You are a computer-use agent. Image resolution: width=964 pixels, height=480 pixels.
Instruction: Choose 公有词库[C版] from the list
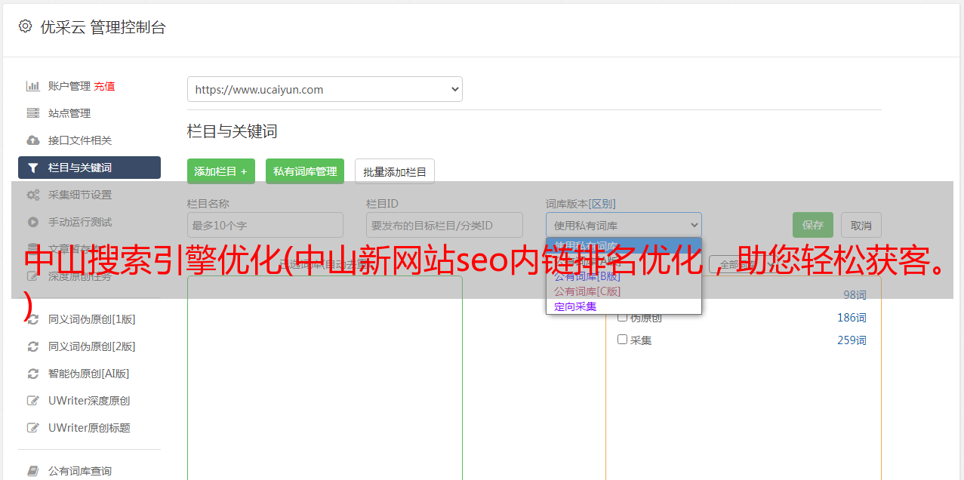point(587,291)
